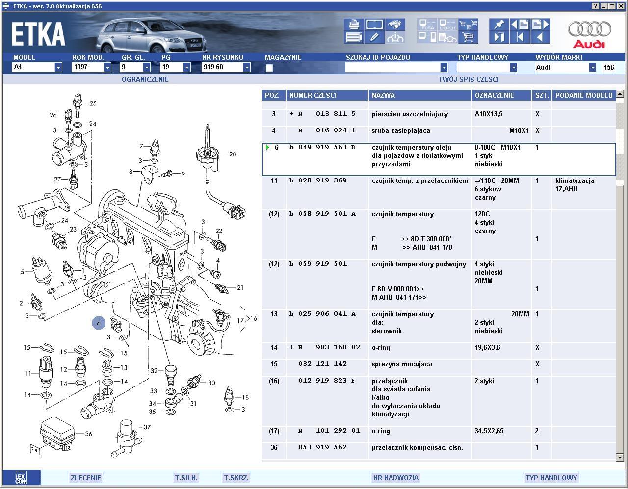Select the pencil edit tool

tap(374, 37)
